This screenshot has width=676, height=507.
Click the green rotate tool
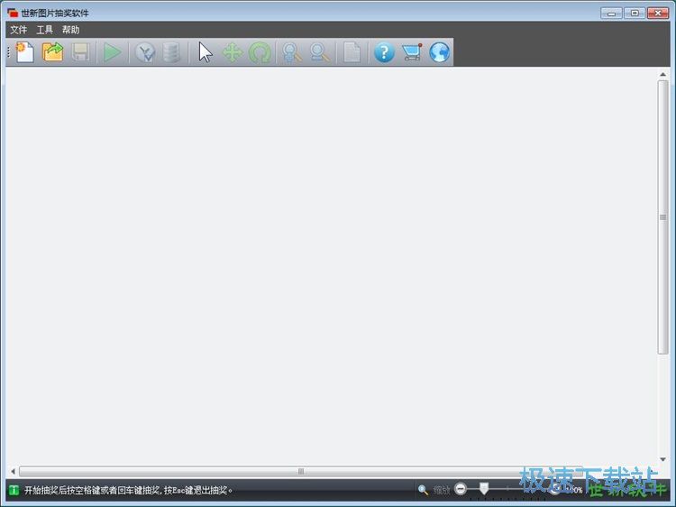(260, 52)
